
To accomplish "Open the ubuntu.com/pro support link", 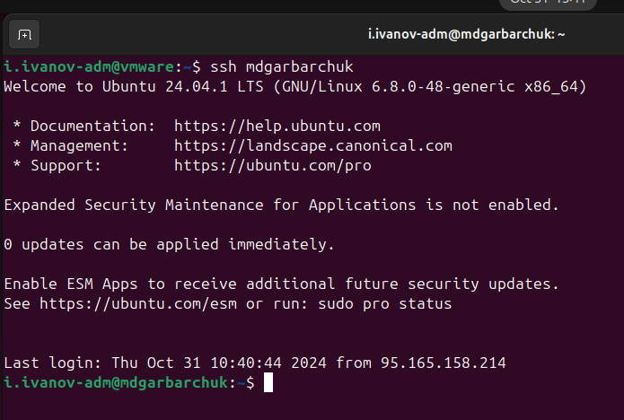I will [272, 165].
